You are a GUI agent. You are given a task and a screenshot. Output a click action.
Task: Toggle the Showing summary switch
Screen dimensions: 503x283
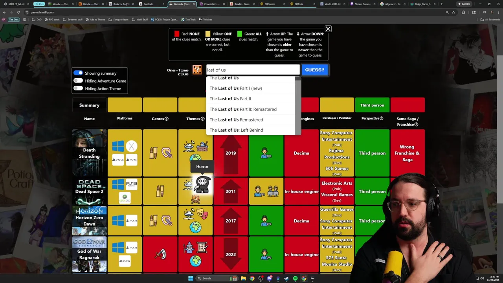click(x=78, y=73)
